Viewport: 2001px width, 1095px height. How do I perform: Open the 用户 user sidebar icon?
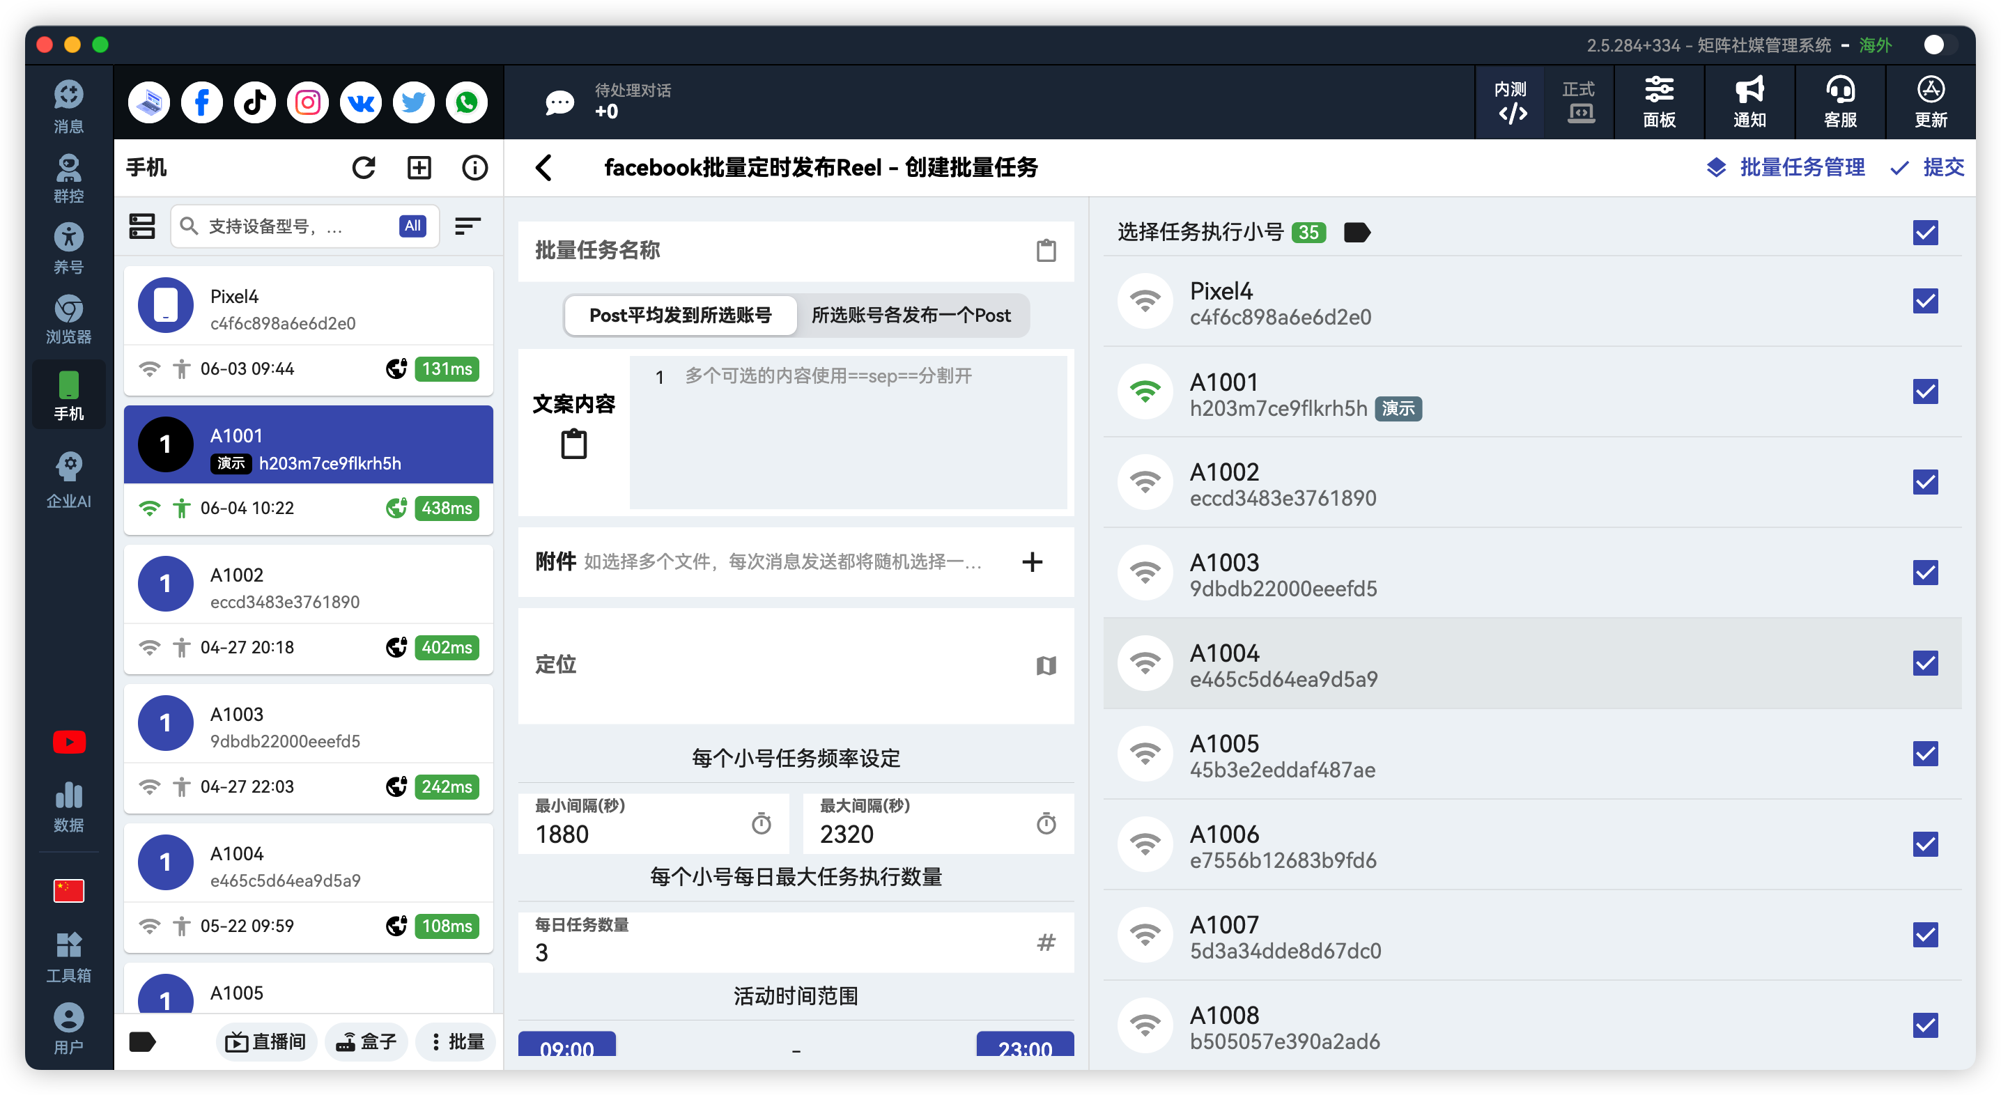click(x=68, y=1028)
